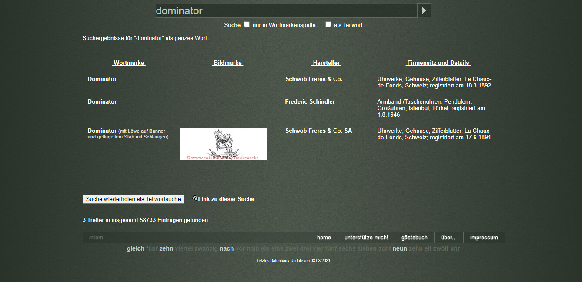Click '3 Treffer in insgesamt 58733 Einträgen' text
The image size is (582, 282).
(146, 220)
